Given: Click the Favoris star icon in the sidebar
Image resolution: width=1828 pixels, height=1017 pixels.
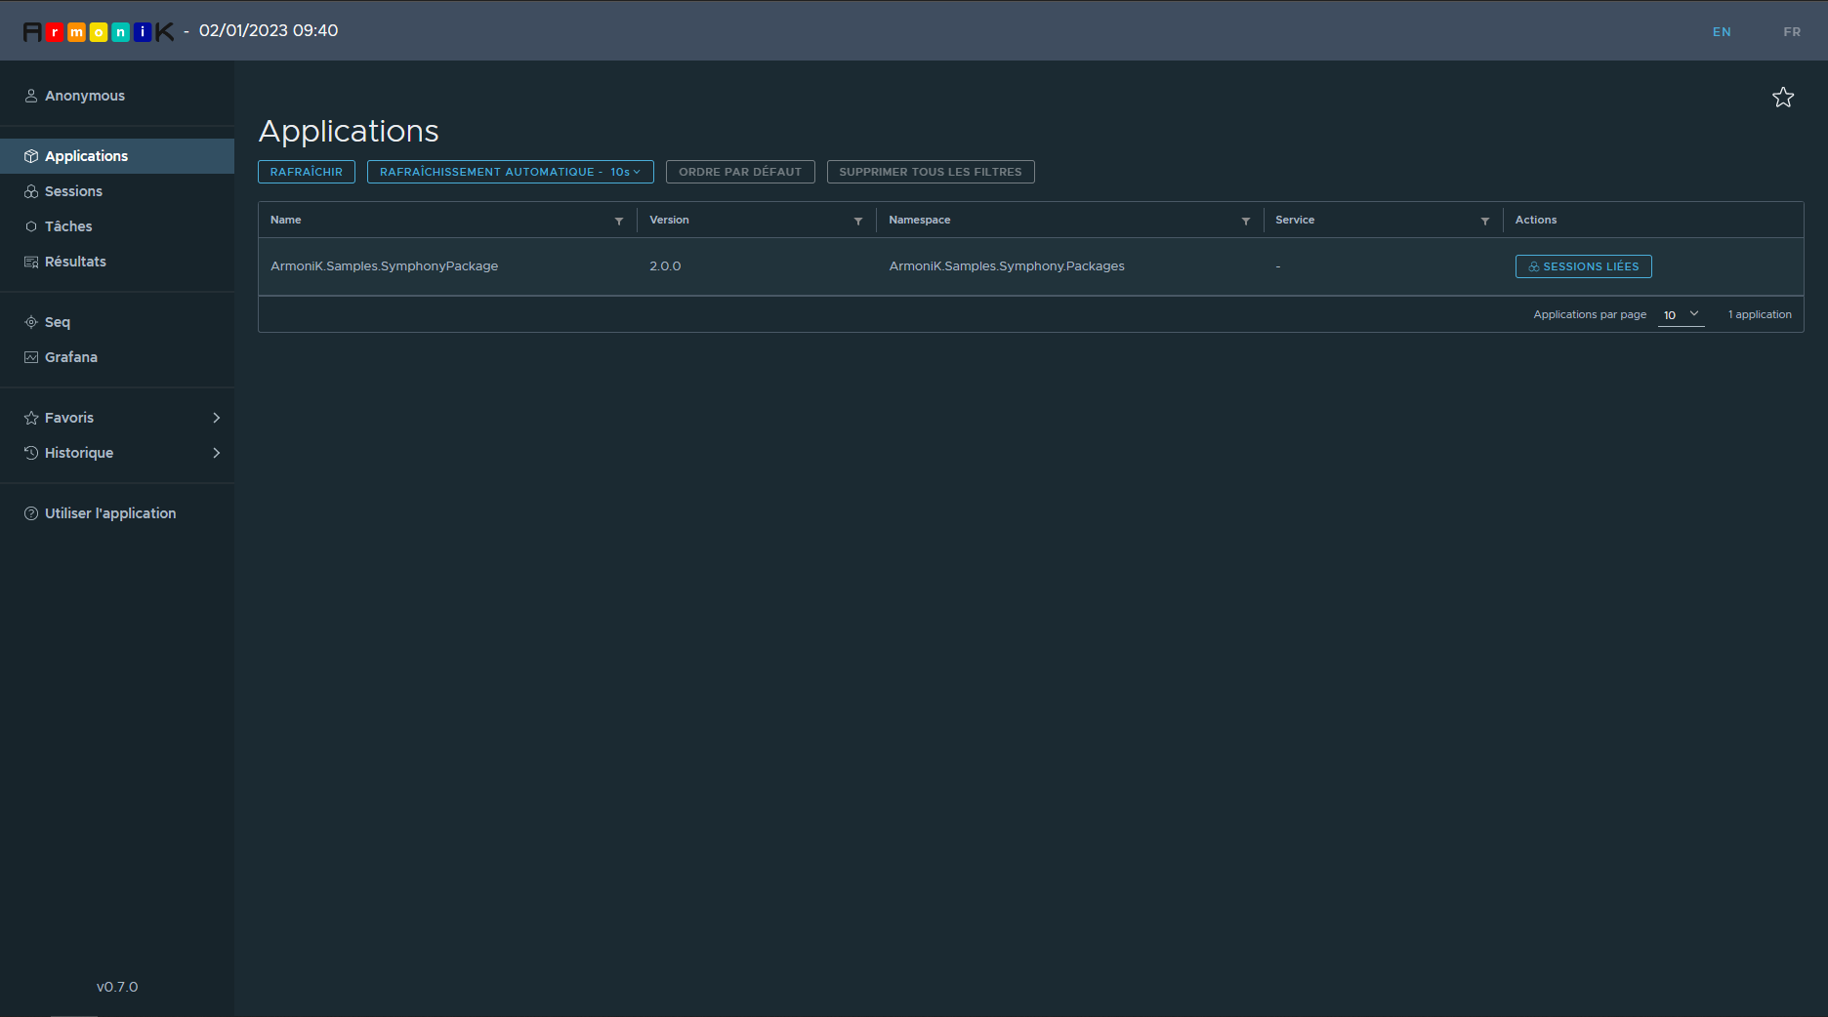Looking at the screenshot, I should click(x=31, y=418).
